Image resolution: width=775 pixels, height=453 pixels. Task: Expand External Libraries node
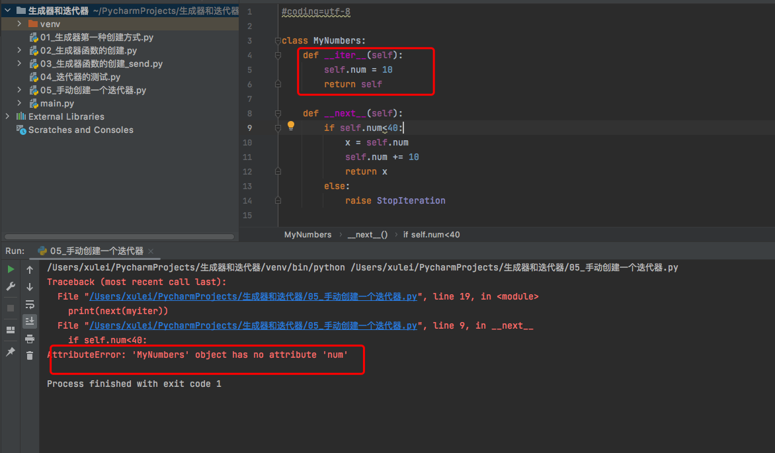[x=7, y=116]
